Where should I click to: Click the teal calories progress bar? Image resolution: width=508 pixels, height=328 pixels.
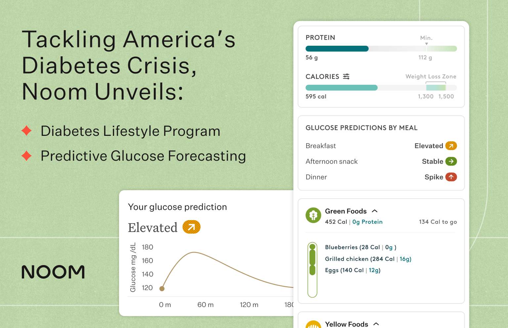click(341, 87)
